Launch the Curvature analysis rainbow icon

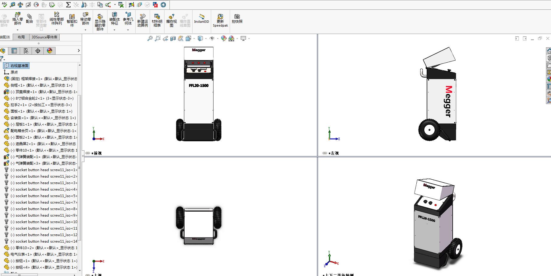coord(131,4)
